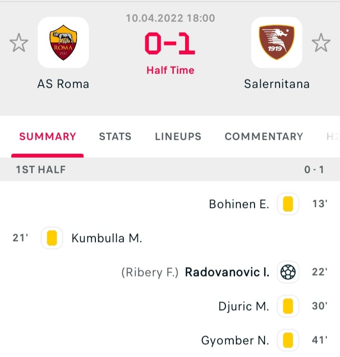
Task: Open player Kumbulla M.
Action: tap(107, 238)
